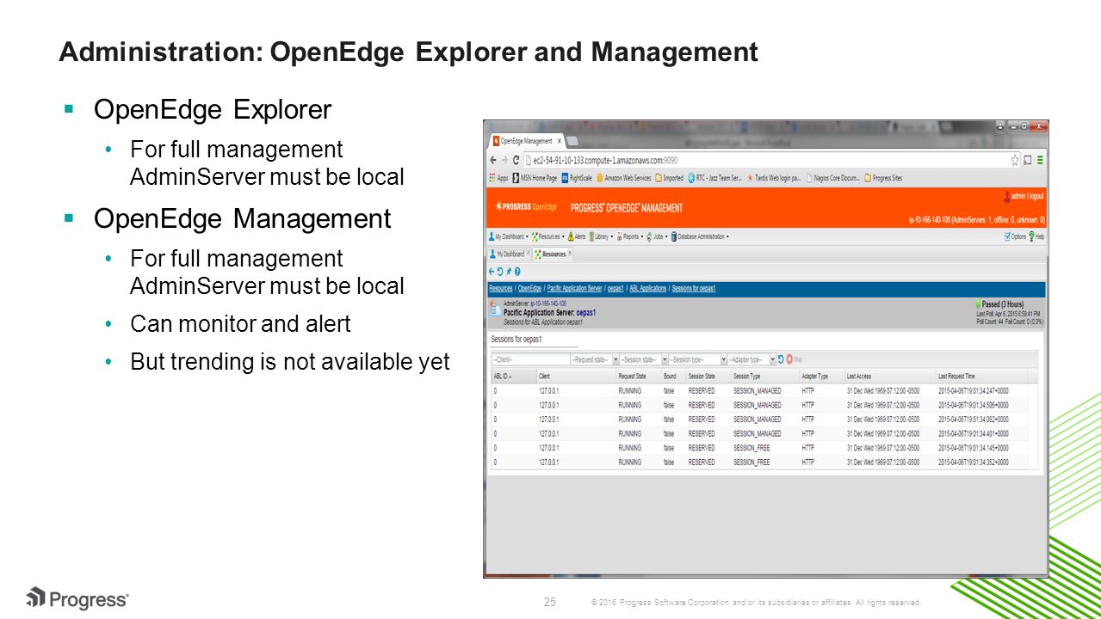The width and height of the screenshot is (1101, 619).
Task: Open the RTC - Jazz Team Ser... bookmark
Action: (x=714, y=178)
